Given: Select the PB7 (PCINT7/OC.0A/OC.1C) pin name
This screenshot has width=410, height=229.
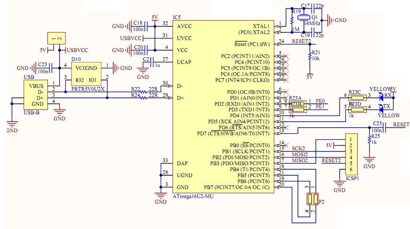Looking at the screenshot, I should (x=237, y=187).
